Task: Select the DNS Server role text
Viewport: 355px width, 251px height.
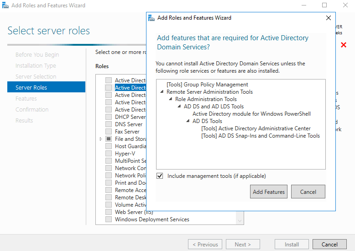Action: pos(129,124)
